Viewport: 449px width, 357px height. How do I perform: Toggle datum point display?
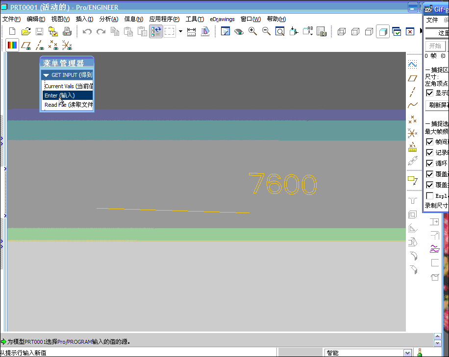53,45
